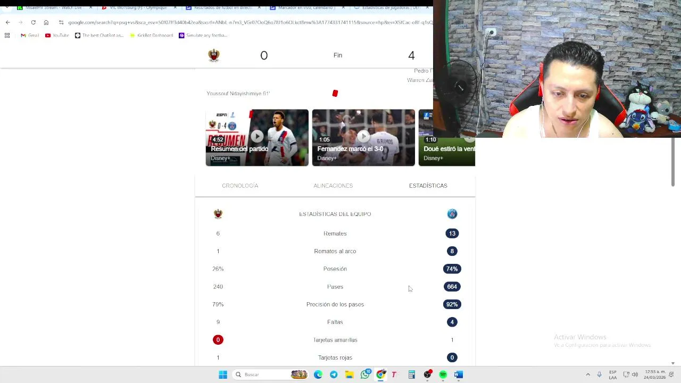The image size is (681, 383).
Task: Close the MisaelHV Stream tab
Action: pos(90,7)
